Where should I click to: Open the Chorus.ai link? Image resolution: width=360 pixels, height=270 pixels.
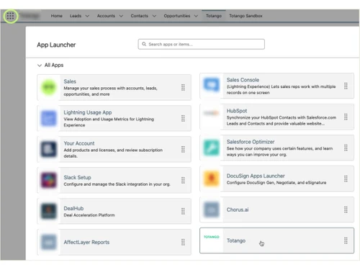point(238,210)
